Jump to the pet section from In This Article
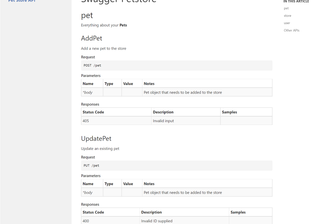 [286, 8]
